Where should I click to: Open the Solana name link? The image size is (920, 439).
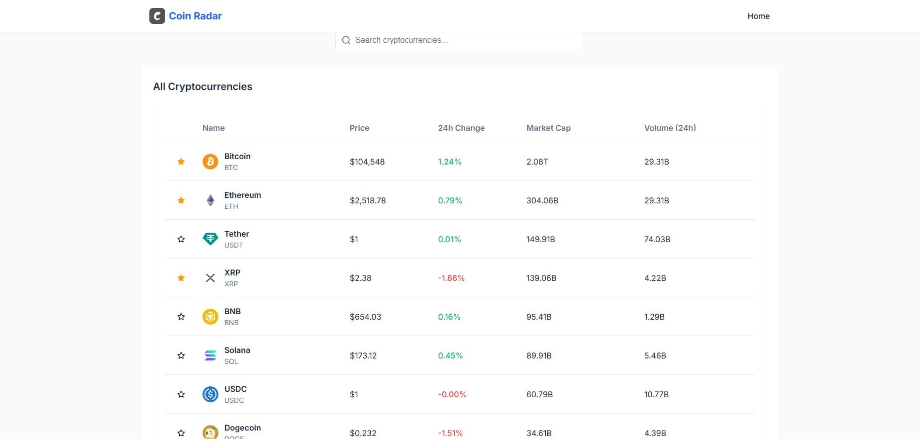point(237,350)
